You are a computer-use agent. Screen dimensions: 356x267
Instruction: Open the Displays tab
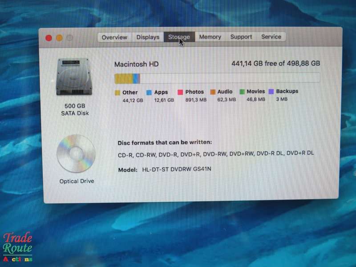coord(148,37)
